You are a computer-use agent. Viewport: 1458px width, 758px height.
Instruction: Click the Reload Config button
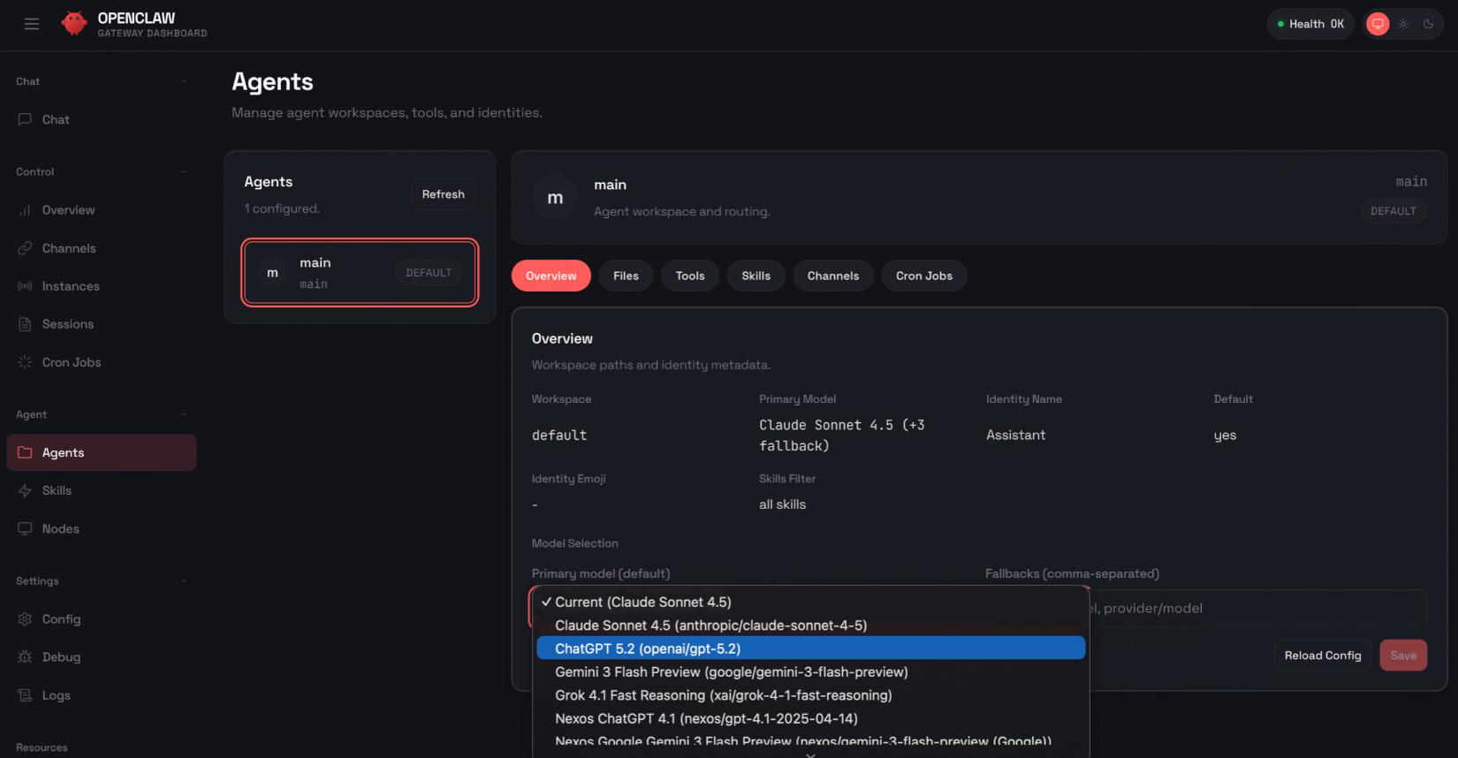click(x=1322, y=656)
